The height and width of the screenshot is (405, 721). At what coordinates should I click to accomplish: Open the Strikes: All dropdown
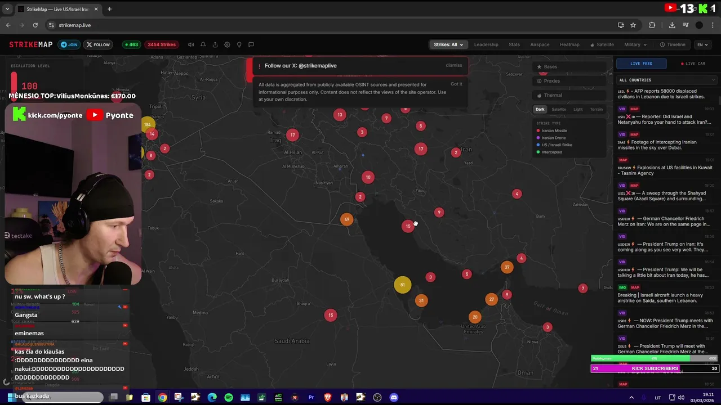(448, 44)
